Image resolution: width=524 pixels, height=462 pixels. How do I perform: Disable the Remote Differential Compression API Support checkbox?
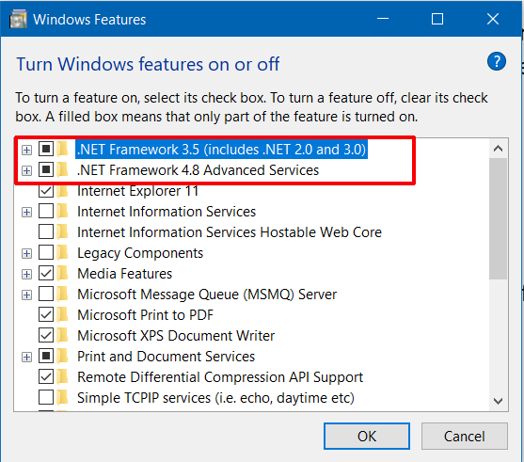tap(46, 376)
